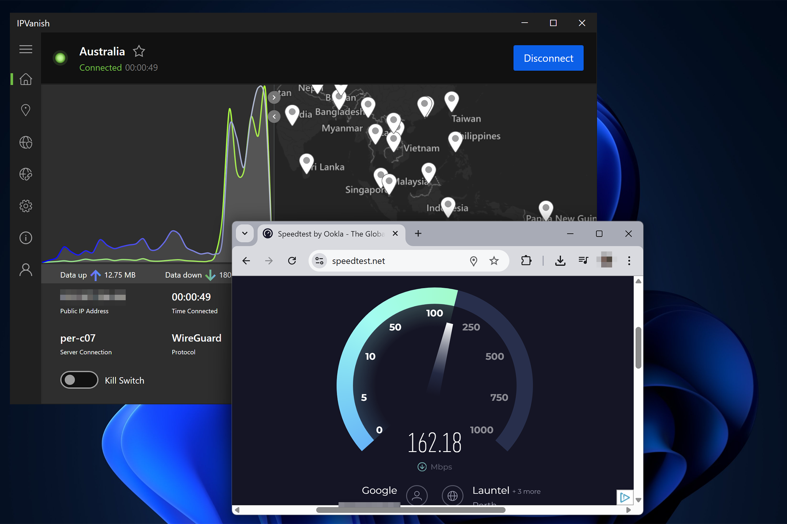Expand the tab search dropdown arrow

pos(245,234)
